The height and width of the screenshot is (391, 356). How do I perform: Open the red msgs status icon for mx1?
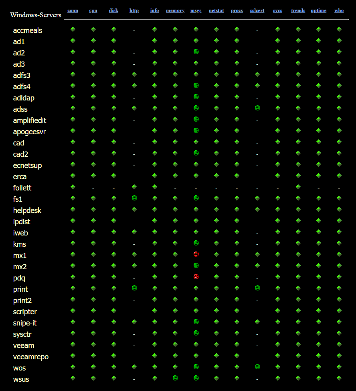[196, 254]
